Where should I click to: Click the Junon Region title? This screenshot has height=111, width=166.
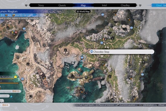pyautogui.click(x=9, y=11)
